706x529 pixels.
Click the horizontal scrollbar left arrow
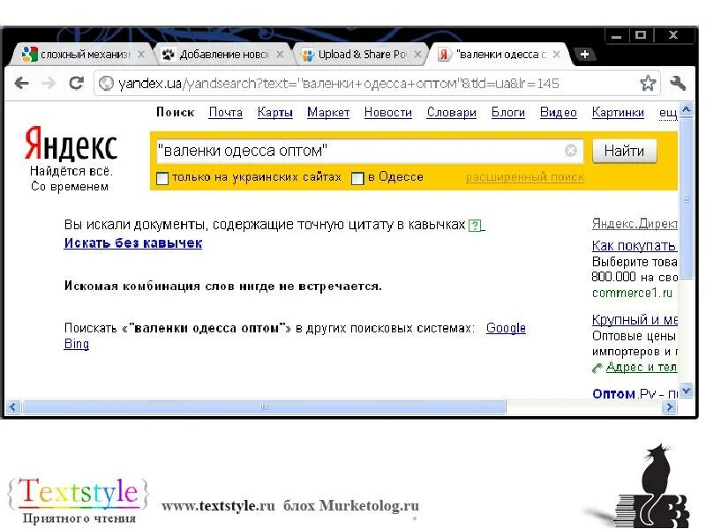click(12, 407)
